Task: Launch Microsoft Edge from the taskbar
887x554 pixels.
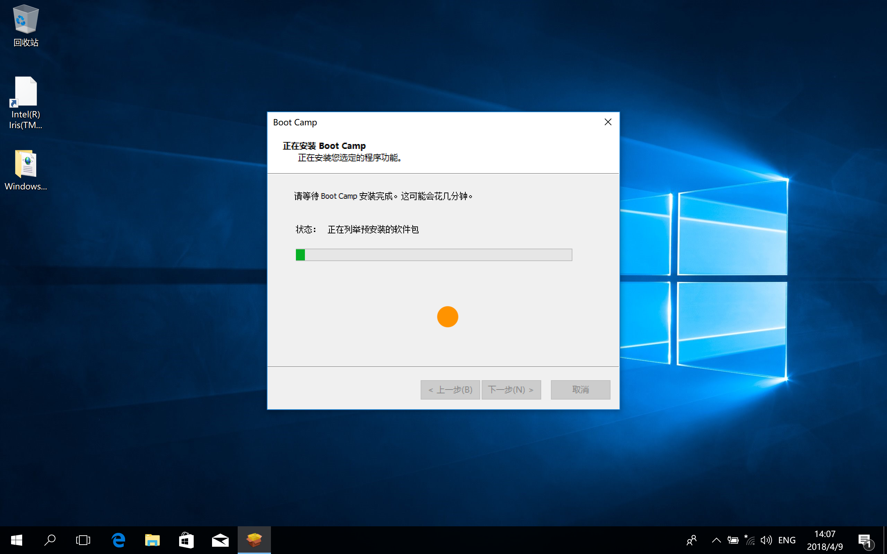Action: click(118, 540)
